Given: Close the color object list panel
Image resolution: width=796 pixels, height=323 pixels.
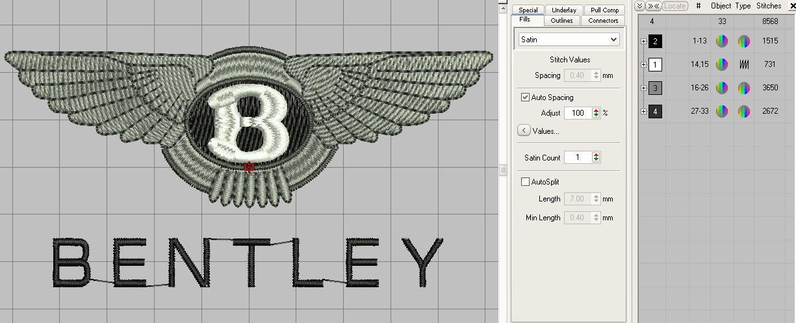Looking at the screenshot, I should coord(792,6).
